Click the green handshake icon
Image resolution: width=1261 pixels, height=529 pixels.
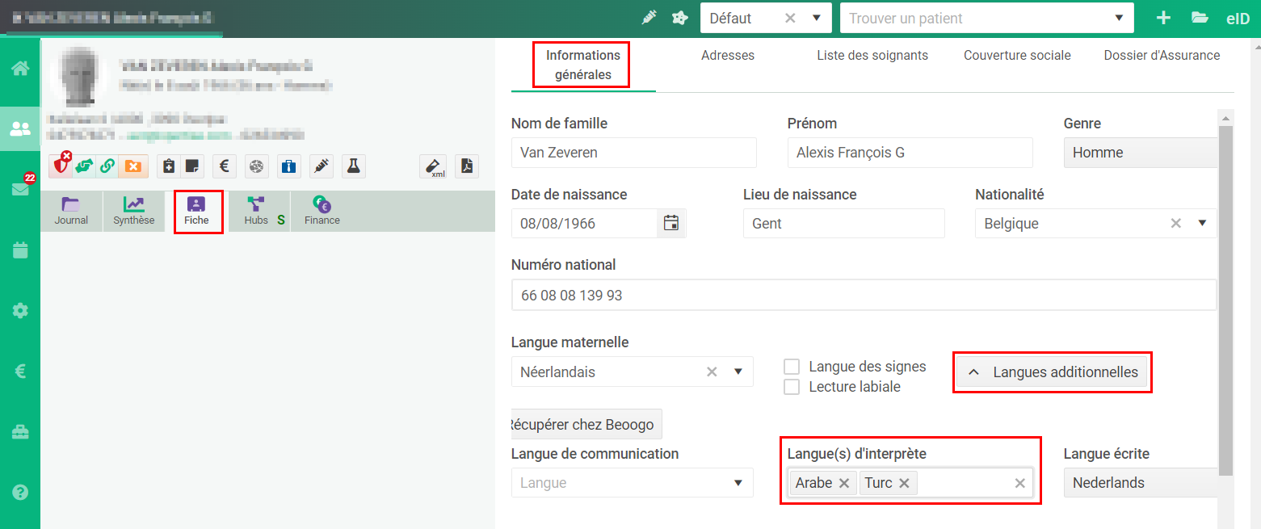[84, 166]
